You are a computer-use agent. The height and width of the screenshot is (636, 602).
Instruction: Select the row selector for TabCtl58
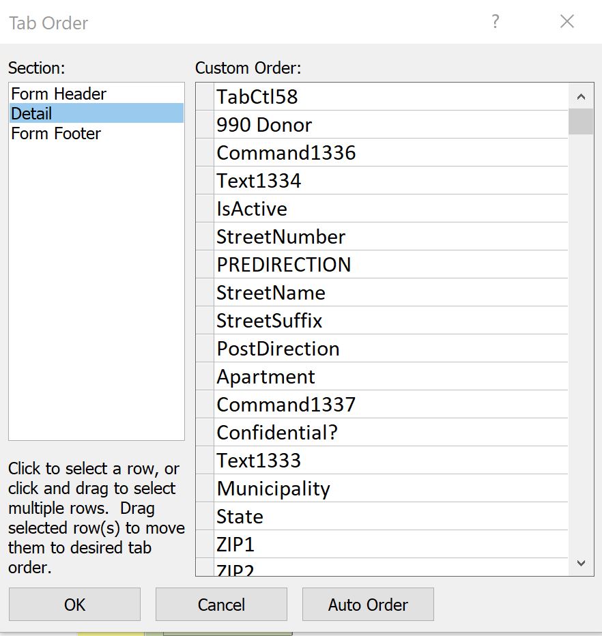205,96
